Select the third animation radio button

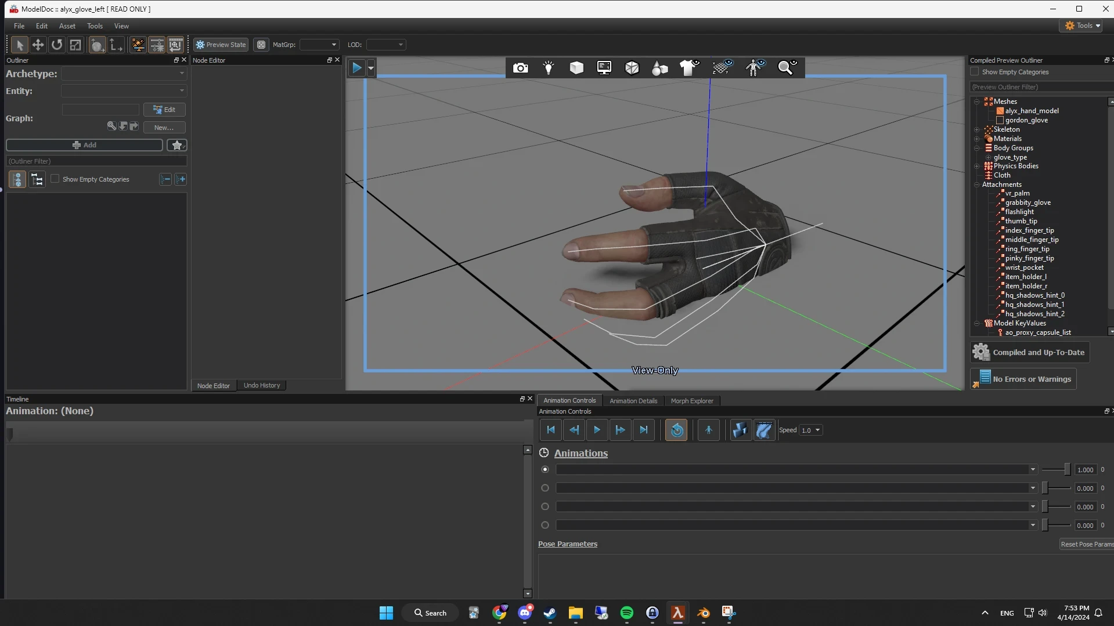(x=545, y=507)
